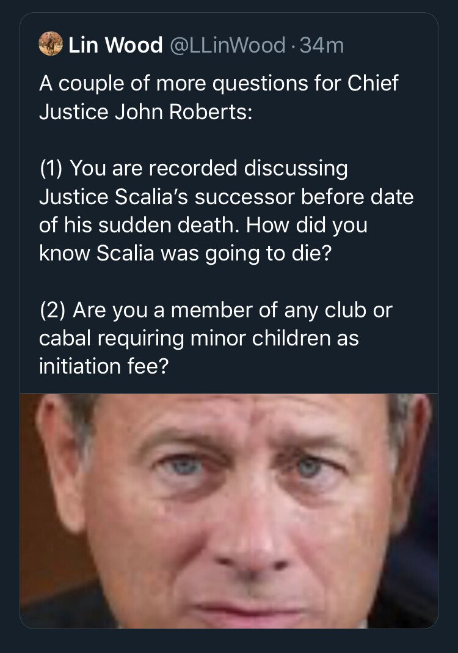Click empty card space right of 34m
Viewport: 458px width, 653px height.
(x=391, y=45)
